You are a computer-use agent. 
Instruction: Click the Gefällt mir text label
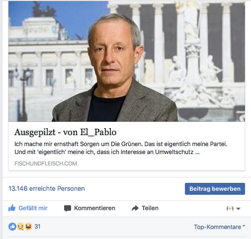coord(33,208)
